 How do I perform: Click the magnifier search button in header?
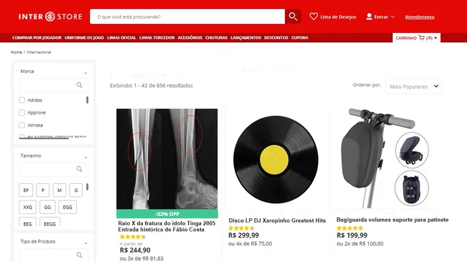[293, 16]
